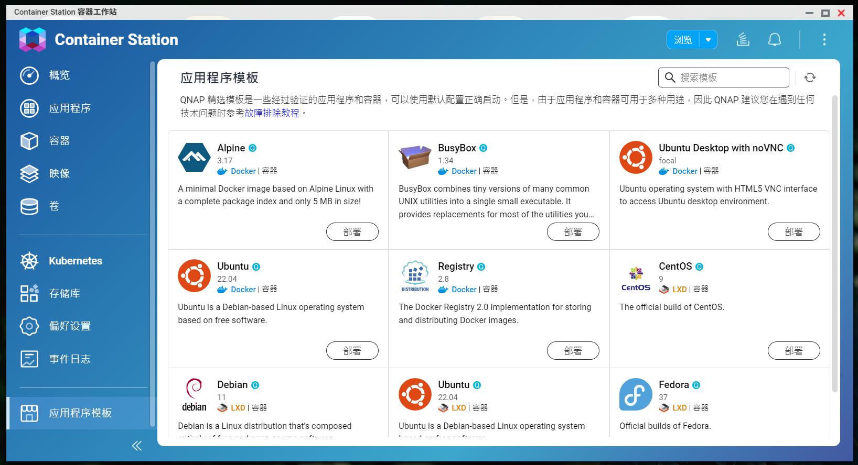The image size is (858, 465).
Task: Click the Docker label under Registry
Action: point(464,289)
